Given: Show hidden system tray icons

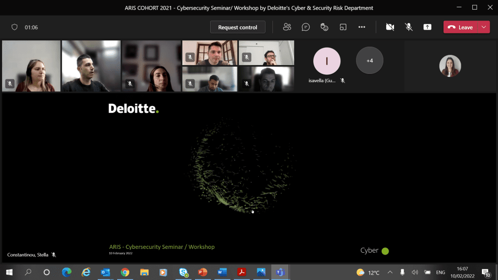Looking at the screenshot, I should pyautogui.click(x=390, y=272).
